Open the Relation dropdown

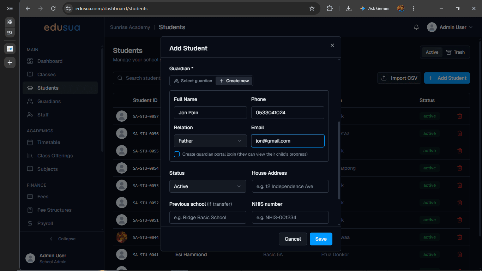coord(210,141)
